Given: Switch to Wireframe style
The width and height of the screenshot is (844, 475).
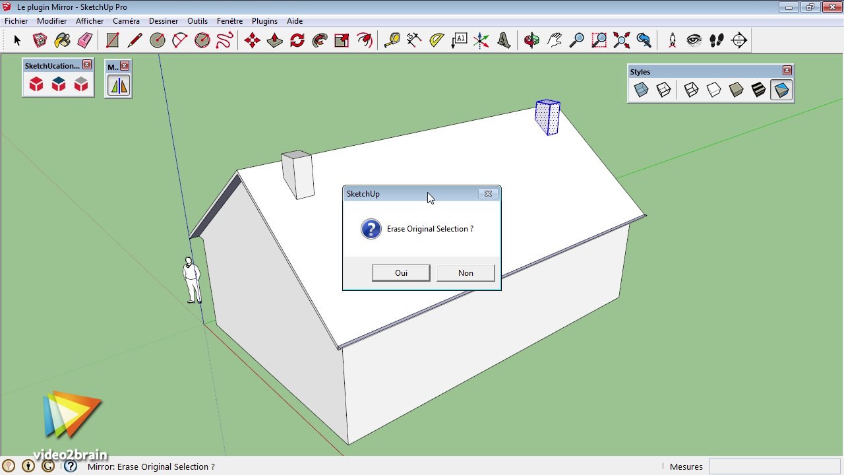Looking at the screenshot, I should 691,90.
